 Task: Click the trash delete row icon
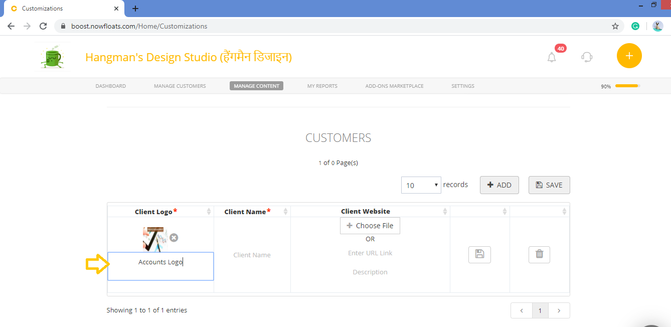coord(539,254)
